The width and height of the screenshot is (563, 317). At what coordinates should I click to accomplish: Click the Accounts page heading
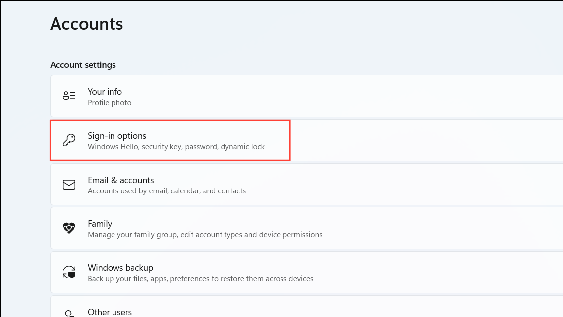coord(87,24)
